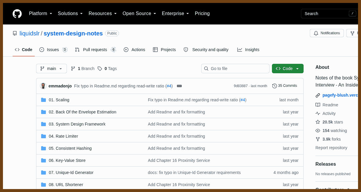View the 0 Tags list
361x192 pixels.
107,69
